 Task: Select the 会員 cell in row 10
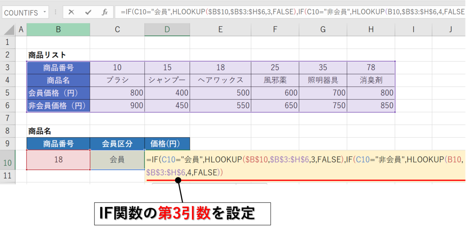tap(117, 160)
